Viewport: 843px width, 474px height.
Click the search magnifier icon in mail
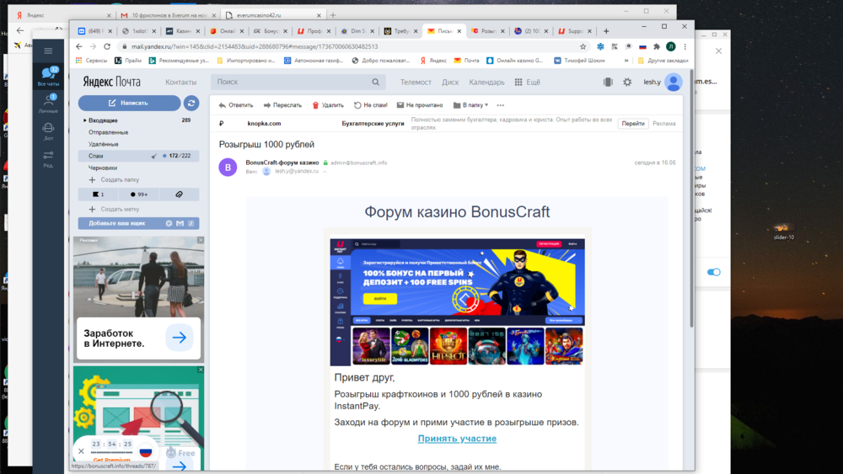pos(376,83)
